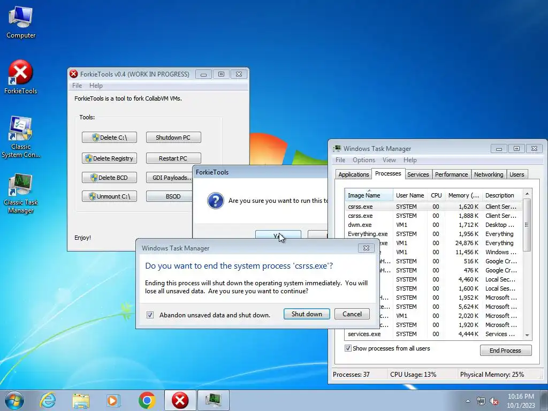This screenshot has height=411, width=548.
Task: Minimize the ForkieTools window
Action: [x=203, y=74]
